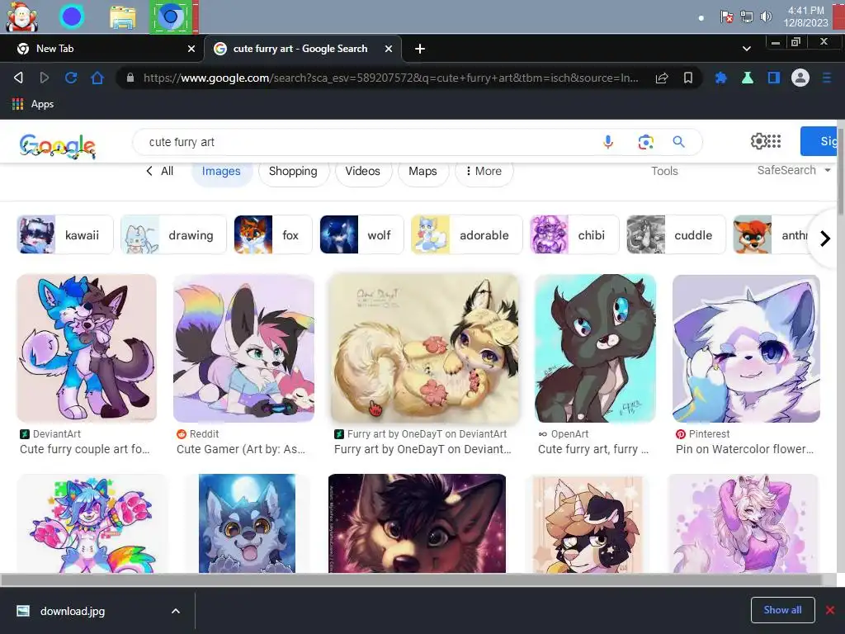845x634 pixels.
Task: Click the blue magnifier search button
Action: (678, 142)
